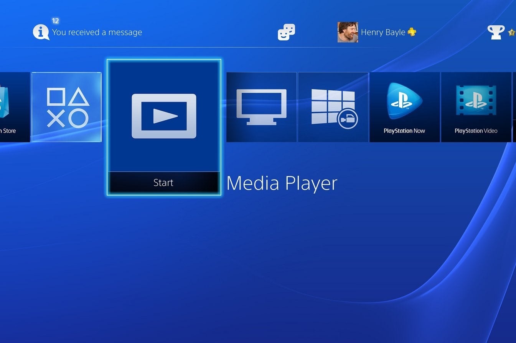Select the highlighted Media Player playback icon
Screen dimensions: 516x343
(164, 115)
